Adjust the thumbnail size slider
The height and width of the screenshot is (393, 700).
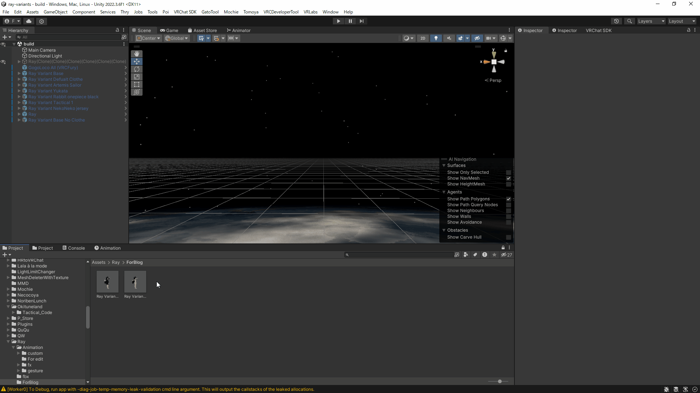500,381
